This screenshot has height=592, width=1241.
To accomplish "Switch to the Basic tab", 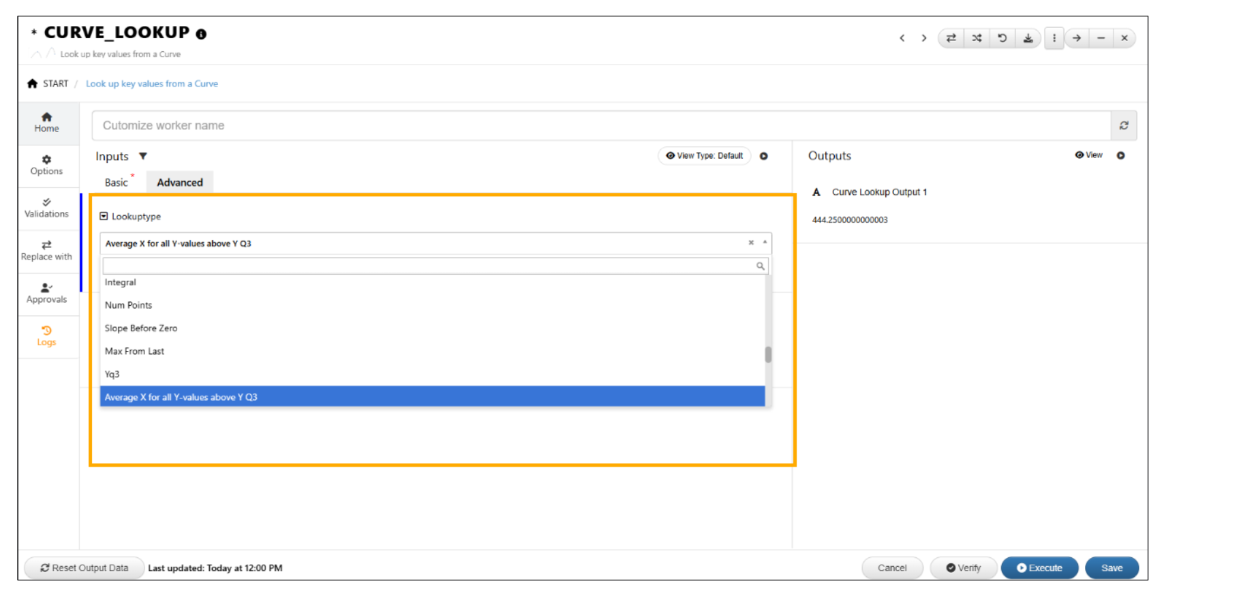I will 116,183.
